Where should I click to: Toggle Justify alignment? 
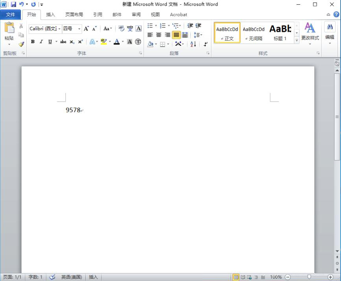176,35
